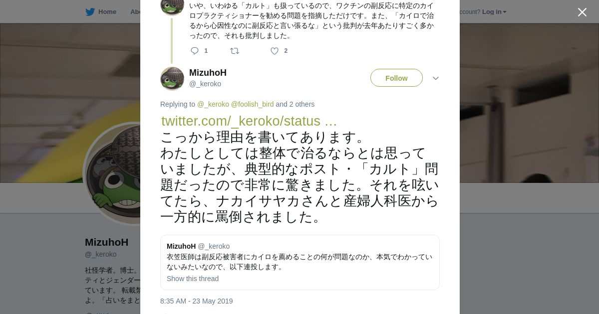Click the retweet arrows icon
Image resolution: width=599 pixels, height=314 pixels.
pyautogui.click(x=235, y=51)
